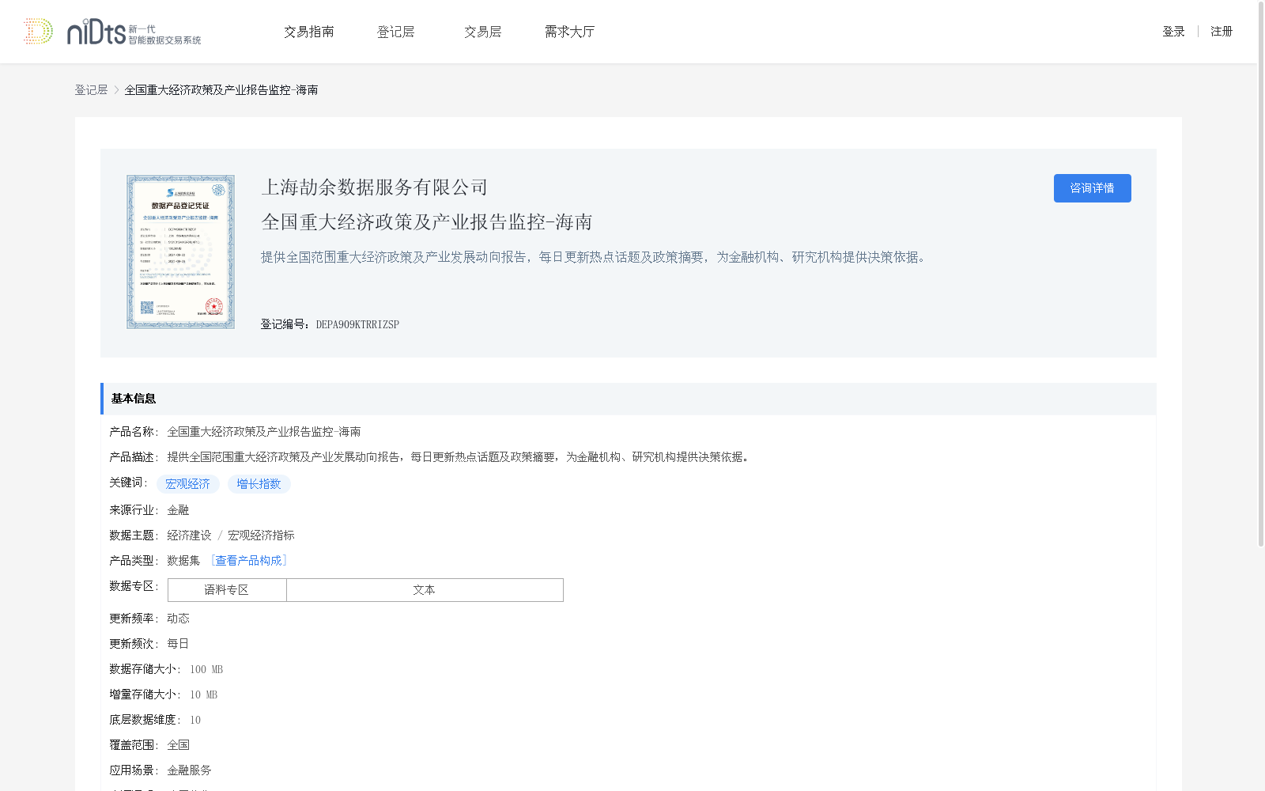Click the 文本 table cell

425,590
